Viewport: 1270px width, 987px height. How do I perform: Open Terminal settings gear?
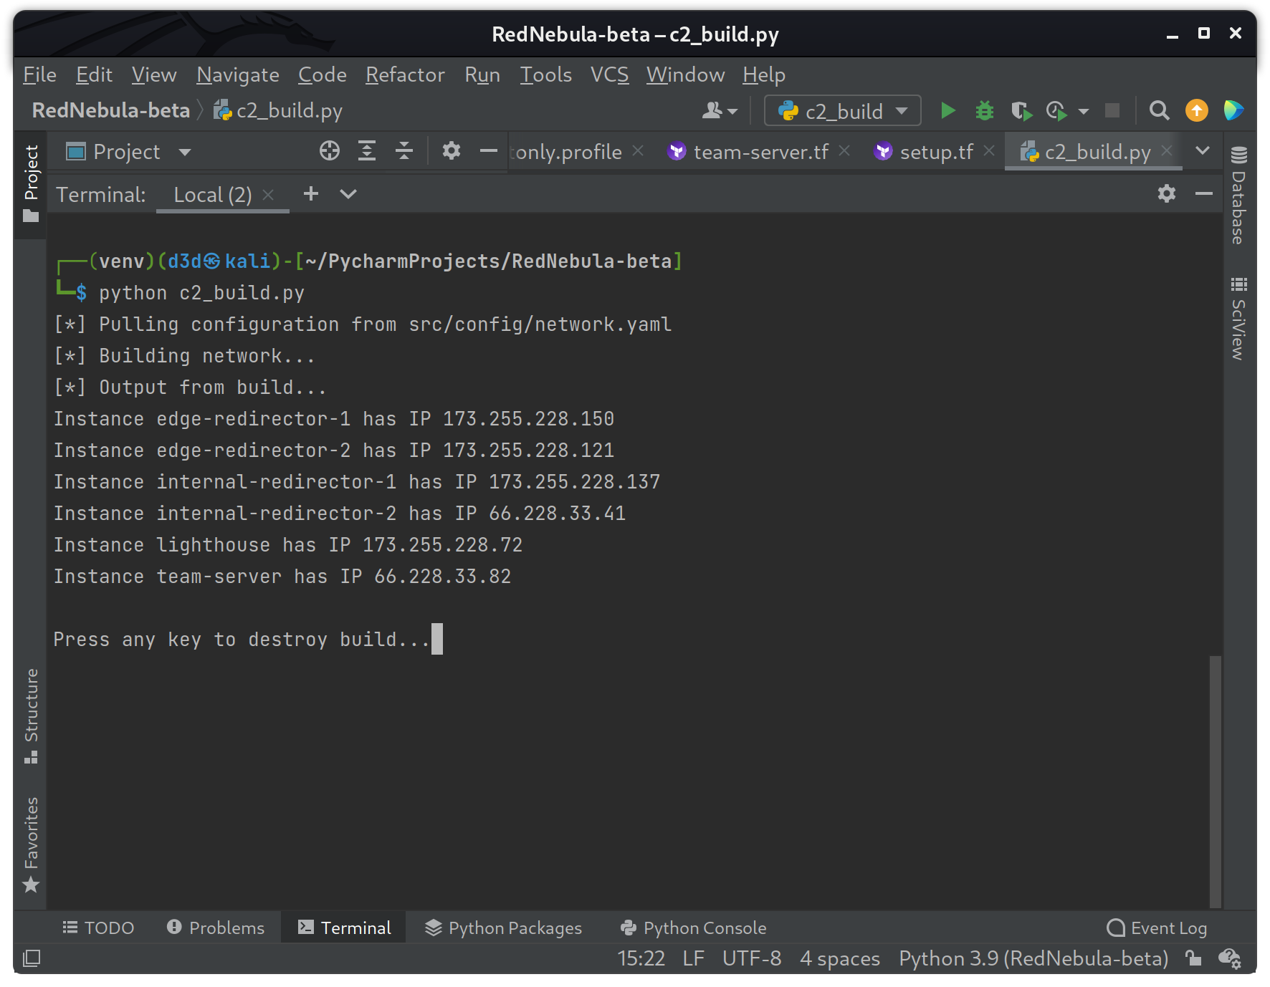click(x=1167, y=193)
